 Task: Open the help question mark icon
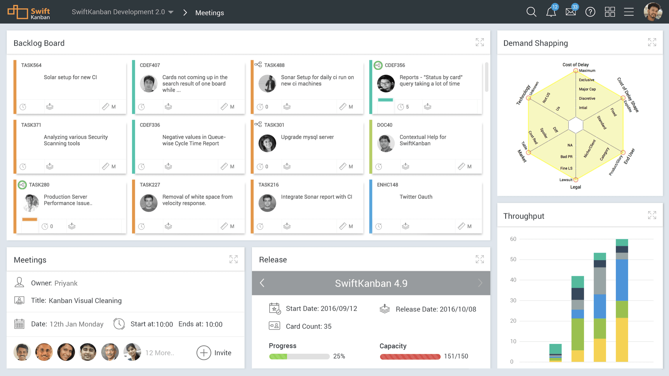point(590,12)
